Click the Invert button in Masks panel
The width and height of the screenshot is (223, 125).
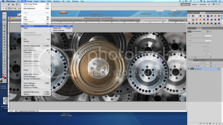click(x=207, y=54)
